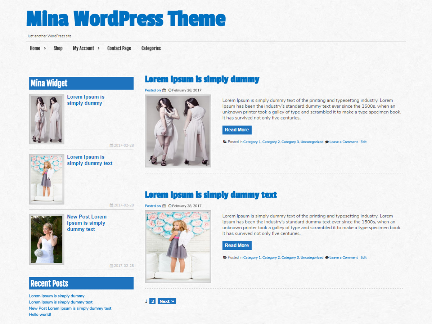Open the 'Hello world!' recent post link
Viewport: 432px width, 324px height.
pyautogui.click(x=40, y=315)
